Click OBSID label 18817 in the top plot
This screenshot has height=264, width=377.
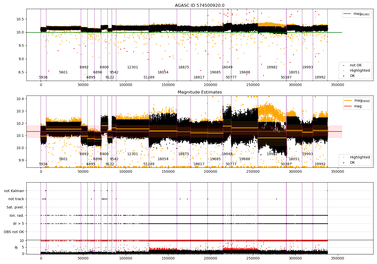coord(199,77)
